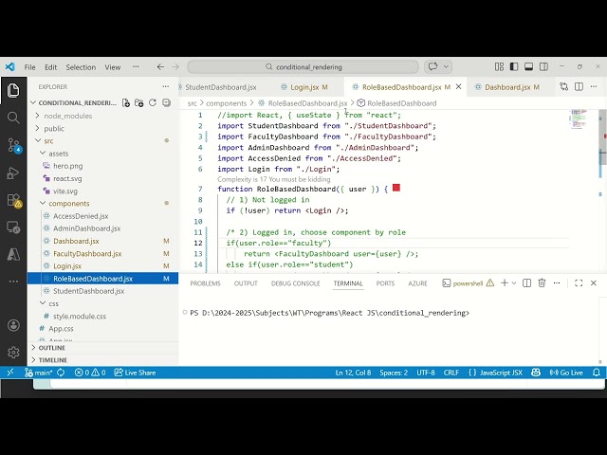The height and width of the screenshot is (455, 607).
Task: Open the Search view icon
Action: [13, 118]
